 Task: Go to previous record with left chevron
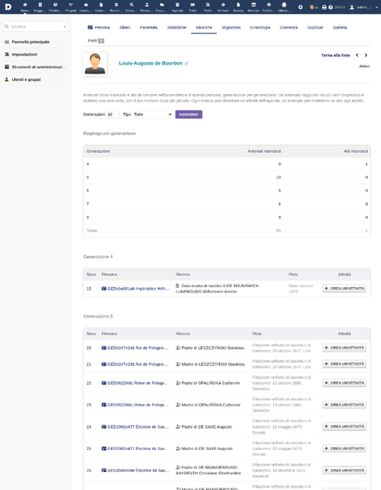pos(357,55)
